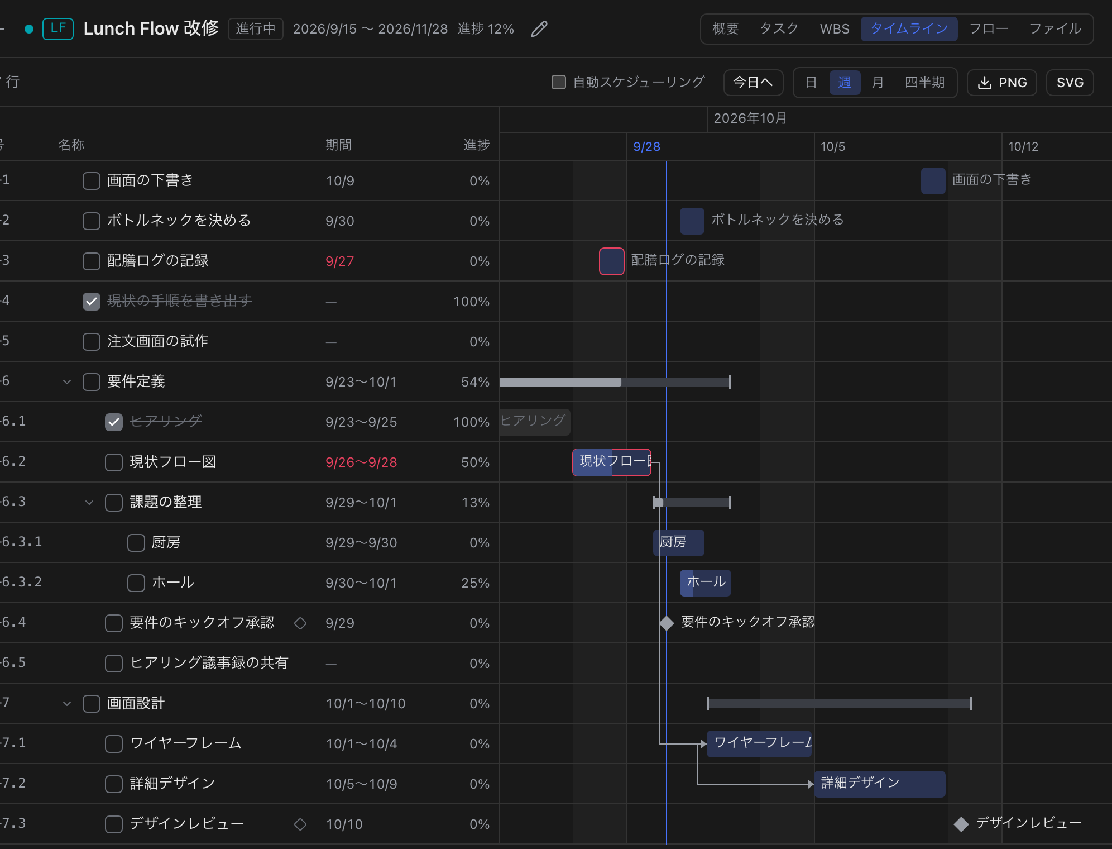Viewport: 1112px width, 849px height.
Task: Check the 画面の下書き task checkbox
Action: (92, 180)
